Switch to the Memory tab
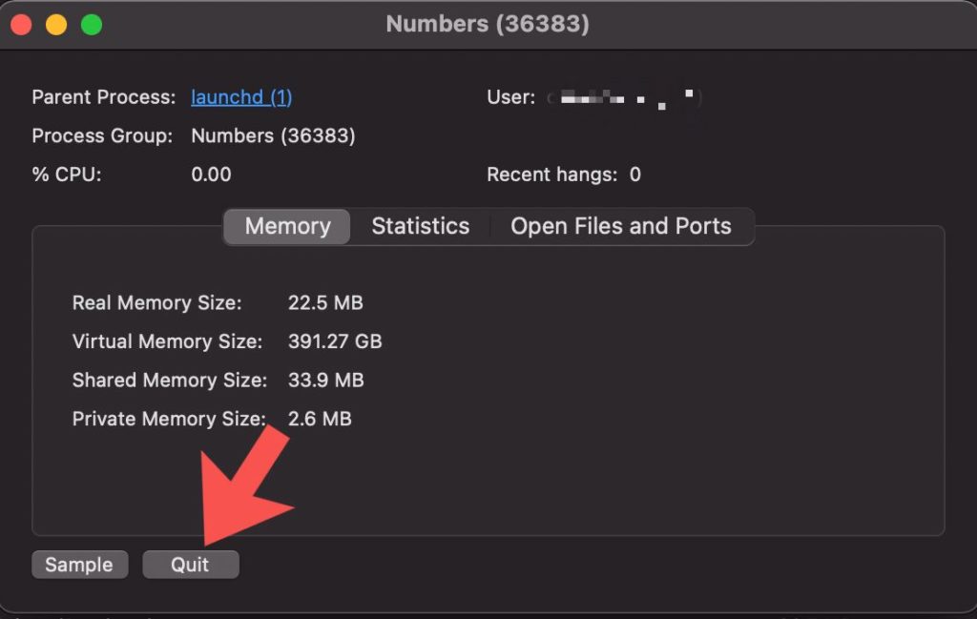The height and width of the screenshot is (619, 977). coord(287,226)
